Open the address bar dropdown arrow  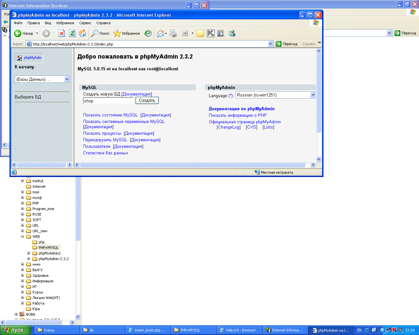tap(270, 44)
